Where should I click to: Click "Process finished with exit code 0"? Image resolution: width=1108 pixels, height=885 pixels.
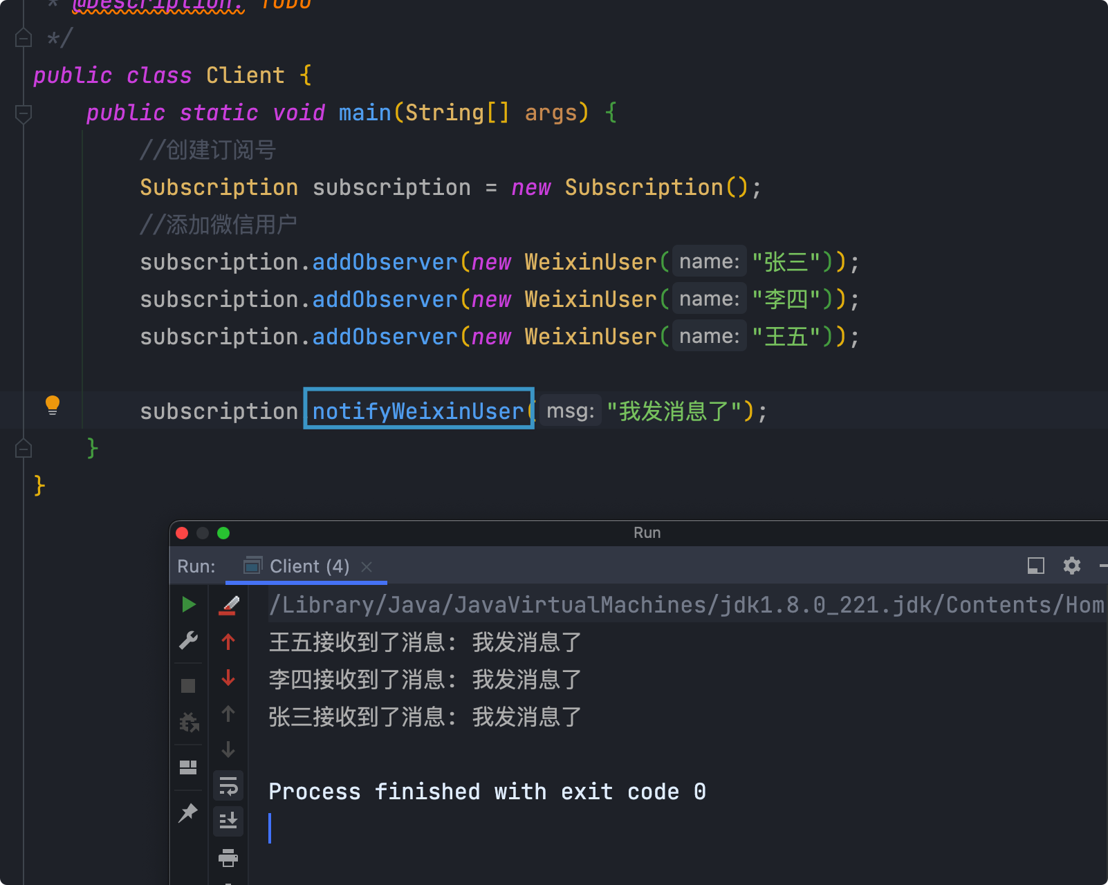coord(488,791)
